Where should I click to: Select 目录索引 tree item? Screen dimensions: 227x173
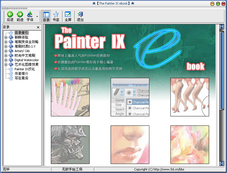coord(22,33)
